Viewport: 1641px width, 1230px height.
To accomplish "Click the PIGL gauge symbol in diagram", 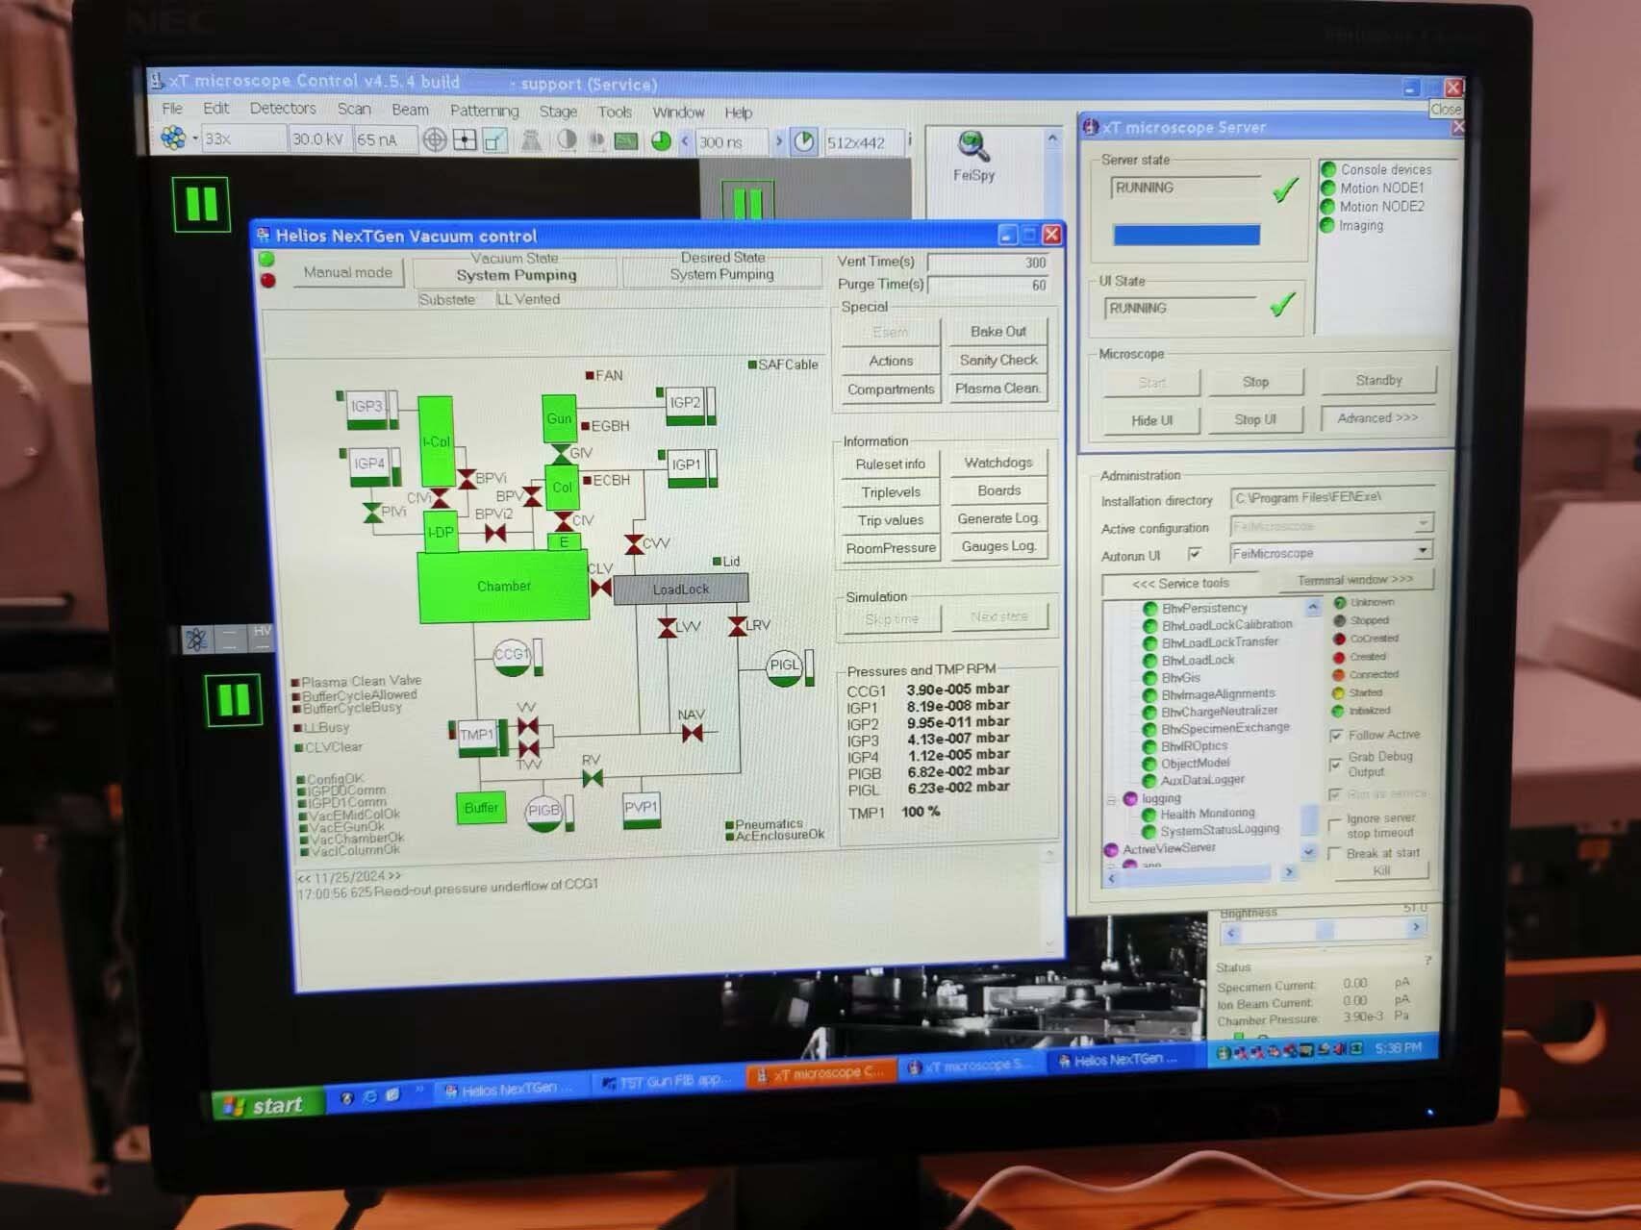I will [784, 666].
